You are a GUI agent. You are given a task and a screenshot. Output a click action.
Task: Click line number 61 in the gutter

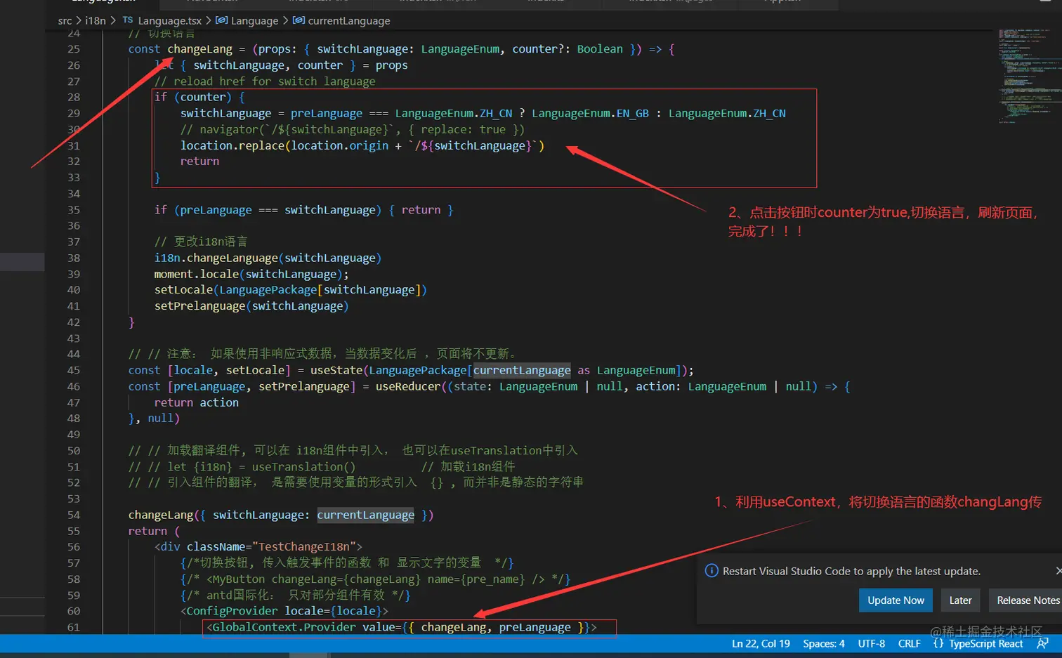(x=74, y=627)
